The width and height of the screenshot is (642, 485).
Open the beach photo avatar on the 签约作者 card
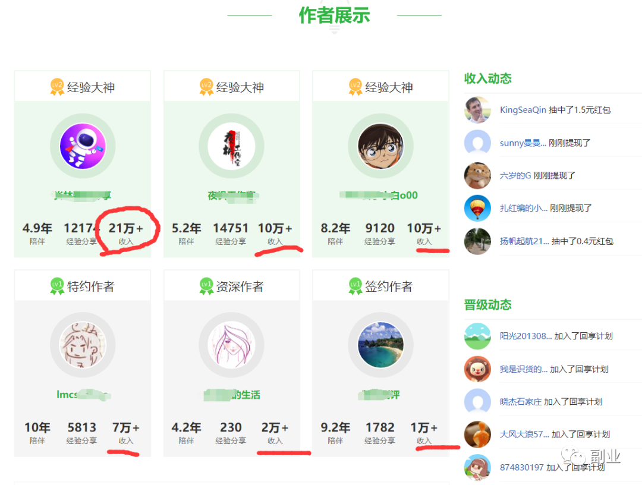click(380, 345)
